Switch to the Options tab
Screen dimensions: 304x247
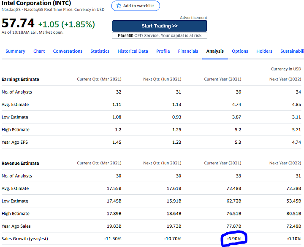240,51
